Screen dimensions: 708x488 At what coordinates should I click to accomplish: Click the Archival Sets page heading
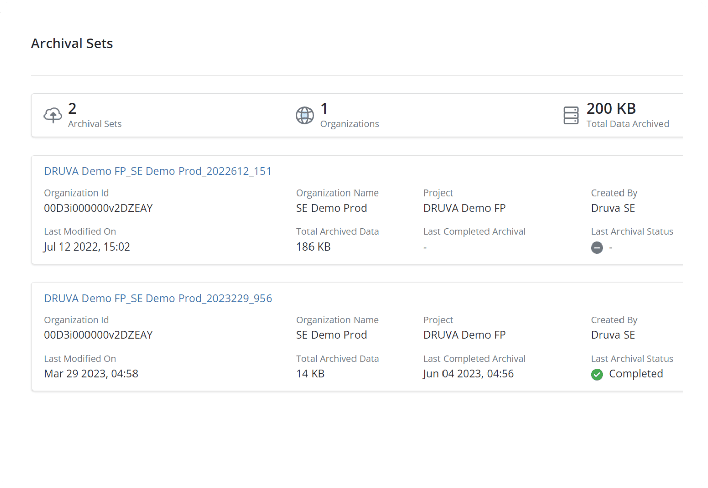[72, 44]
